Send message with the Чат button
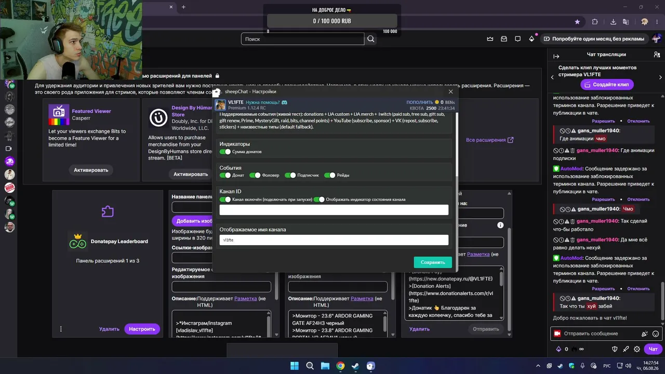The image size is (665, 374). 653,349
